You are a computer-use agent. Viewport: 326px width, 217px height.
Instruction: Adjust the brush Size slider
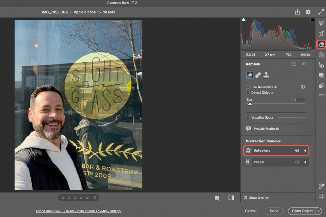(250, 104)
